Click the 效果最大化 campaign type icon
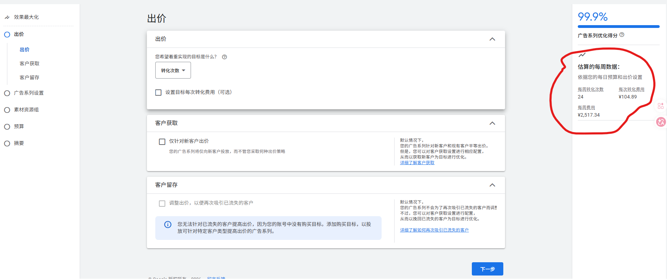The height and width of the screenshot is (279, 667). pos(7,17)
